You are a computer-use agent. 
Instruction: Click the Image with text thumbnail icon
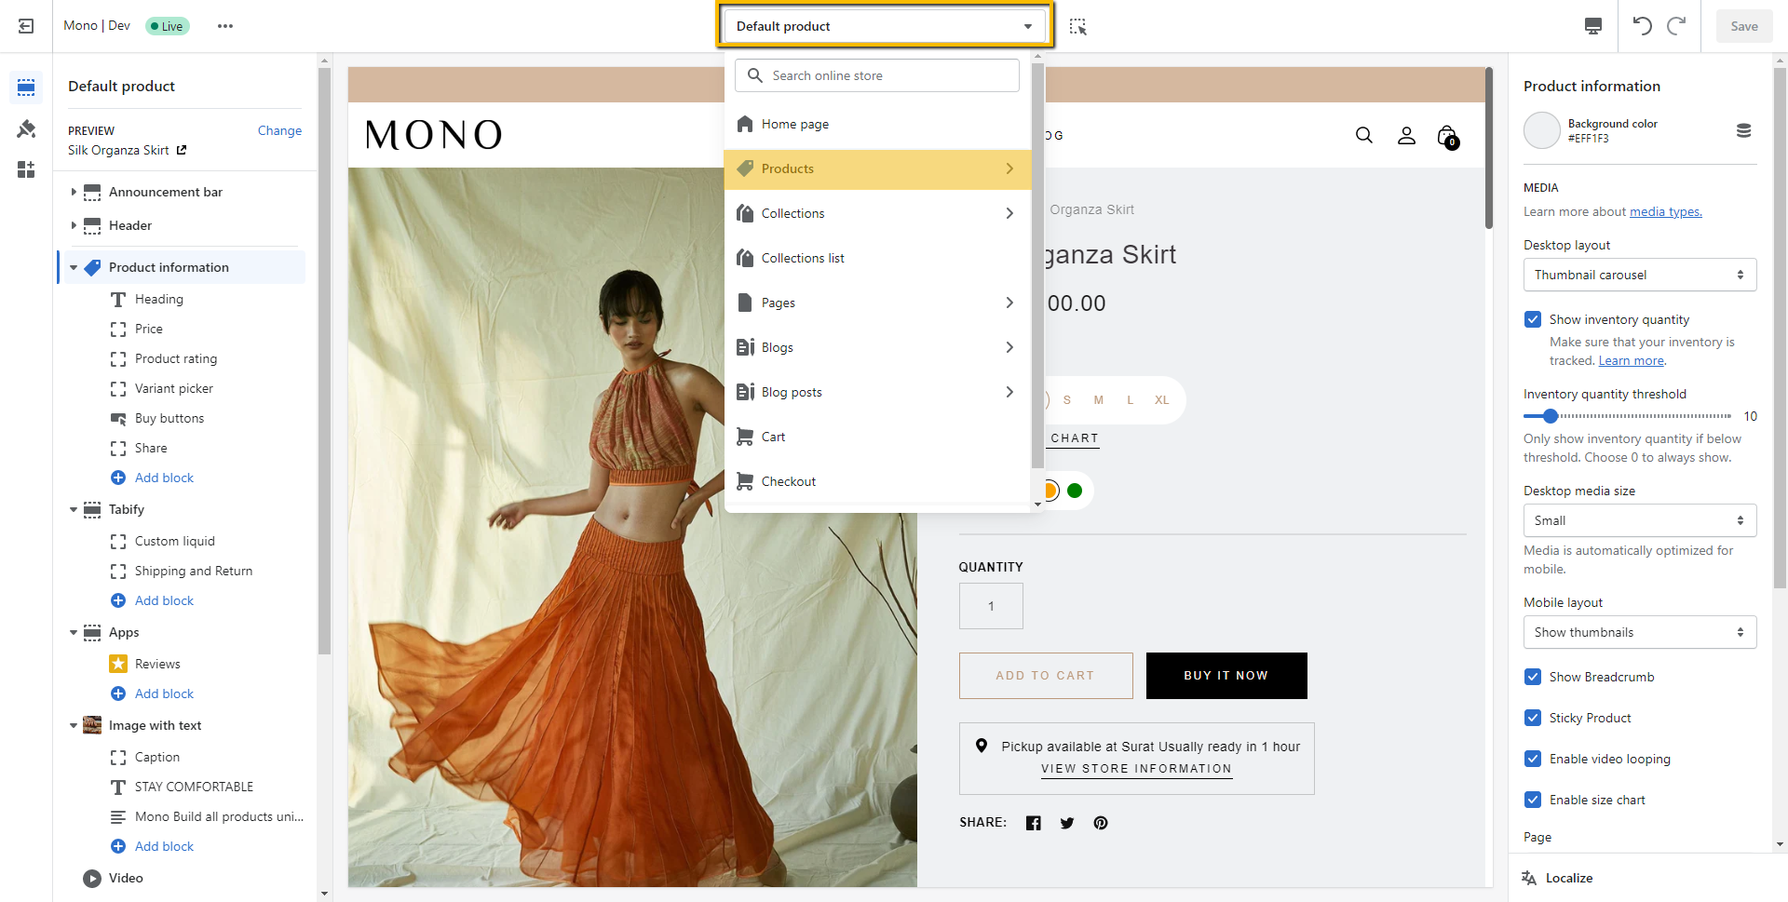click(92, 725)
